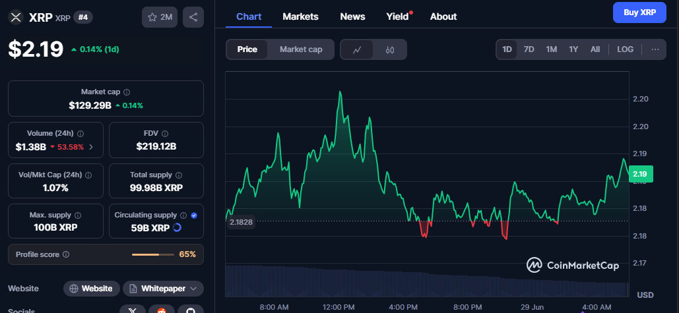Switch to line chart view icon
679x313 pixels.
(357, 49)
